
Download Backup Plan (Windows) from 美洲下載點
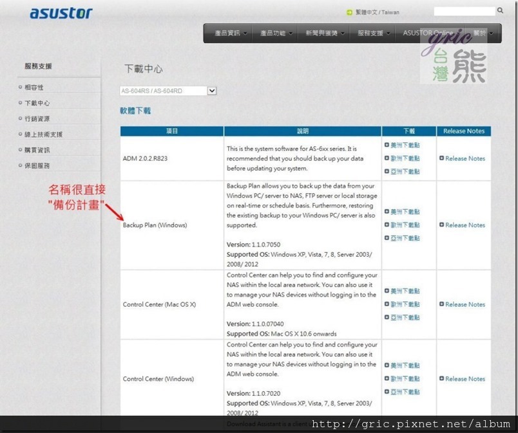click(405, 212)
